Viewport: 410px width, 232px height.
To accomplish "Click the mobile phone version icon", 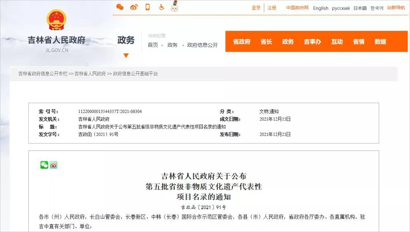I will (x=148, y=7).
